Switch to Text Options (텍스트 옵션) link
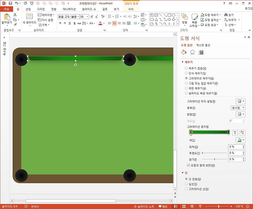 (203, 45)
